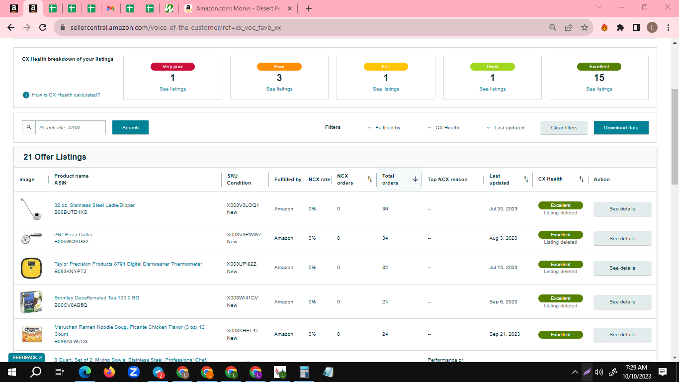
Task: Click the volume icon in the system tray
Action: tap(599, 372)
